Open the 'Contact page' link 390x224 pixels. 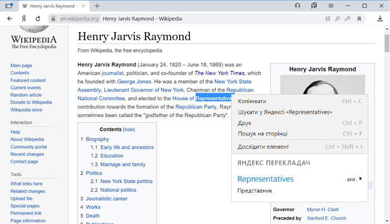click(x=24, y=162)
